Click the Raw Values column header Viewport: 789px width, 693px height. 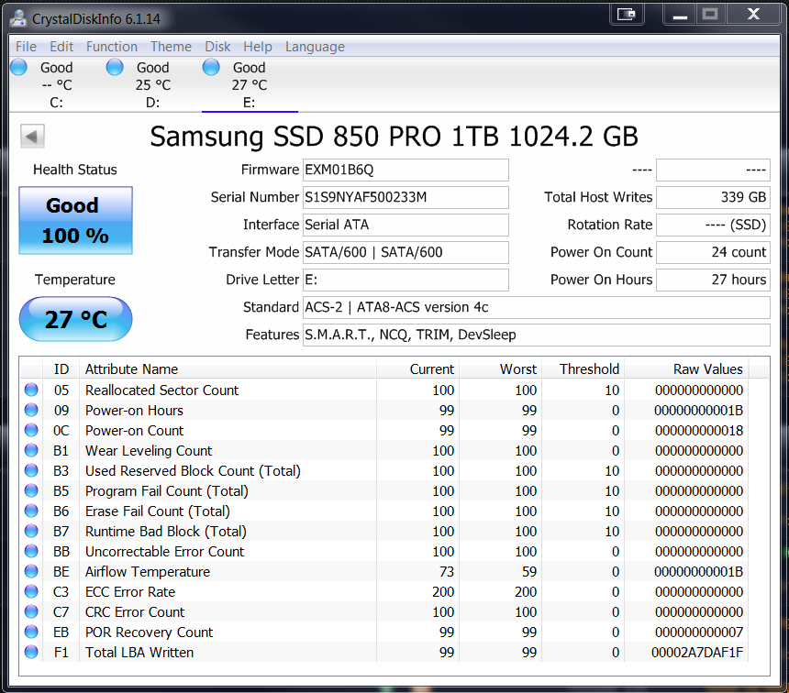coord(707,369)
